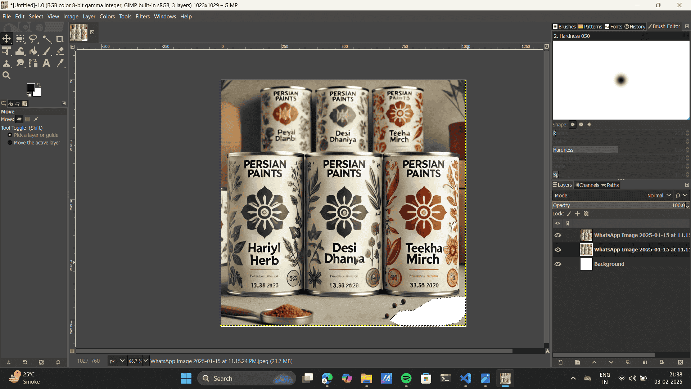Set Move mode to selection
Image resolution: width=691 pixels, height=389 pixels.
pyautogui.click(x=28, y=119)
